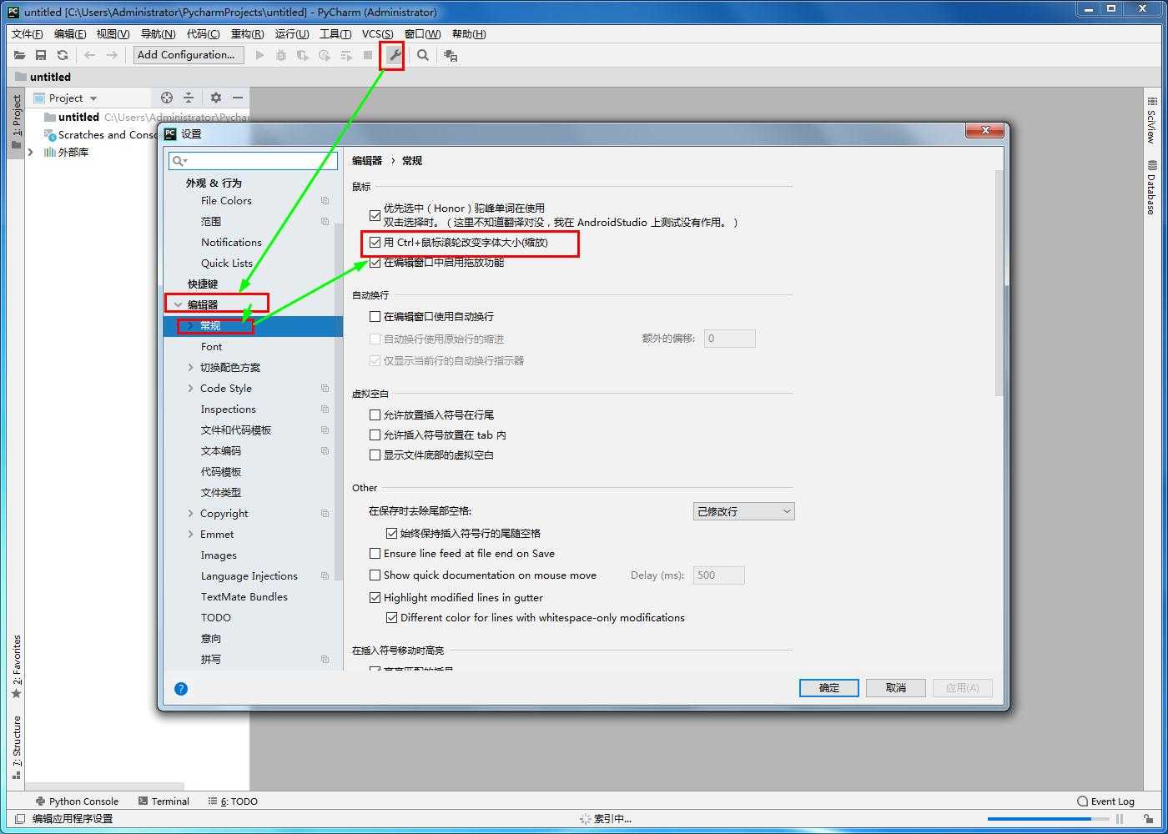Collapse the 编辑器 settings tree node
1168x834 pixels.
coord(178,305)
